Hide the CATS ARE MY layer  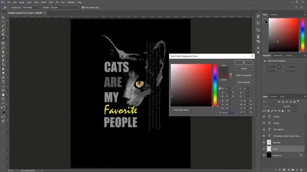point(264,129)
